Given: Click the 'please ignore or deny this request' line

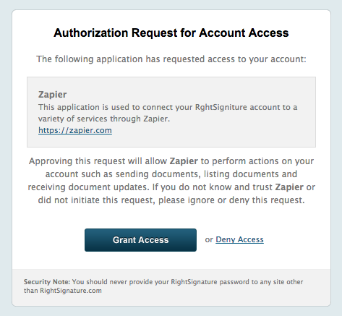Looking at the screenshot, I should (171, 200).
